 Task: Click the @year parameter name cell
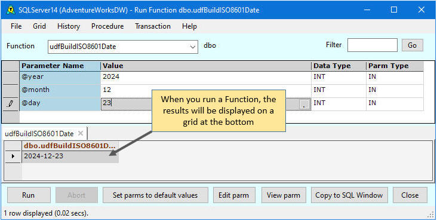[60, 78]
